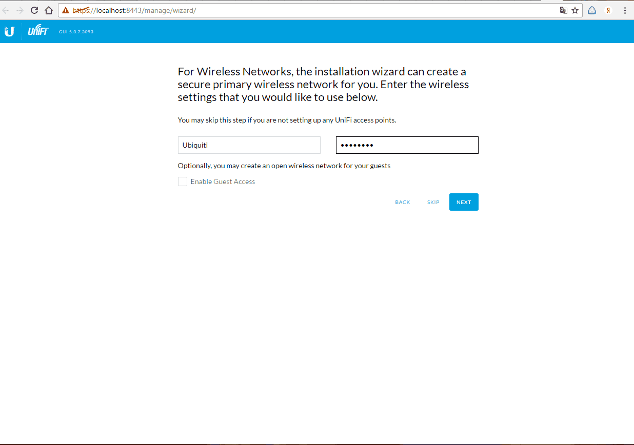Skip this wireless setup step
Image resolution: width=634 pixels, height=445 pixels.
click(x=433, y=202)
